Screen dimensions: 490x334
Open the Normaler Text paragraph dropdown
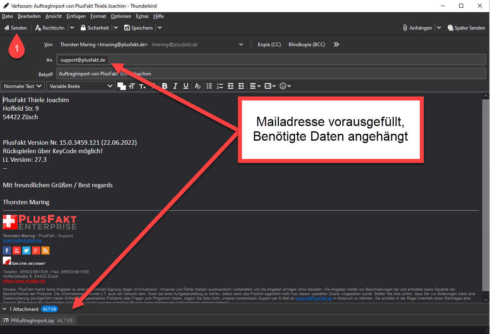point(23,86)
